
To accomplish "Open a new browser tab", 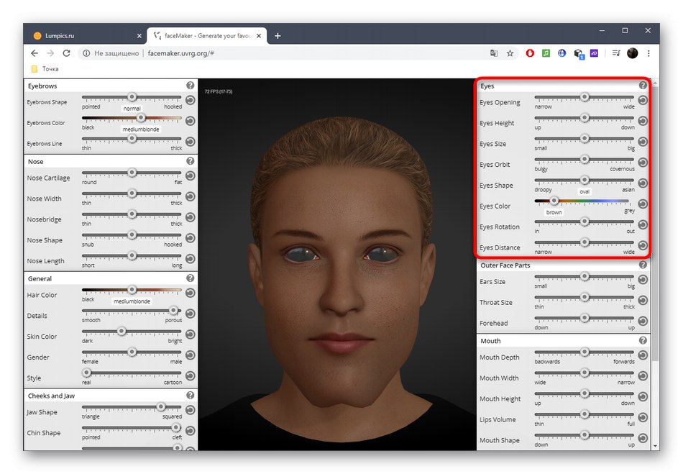I will click(x=278, y=35).
